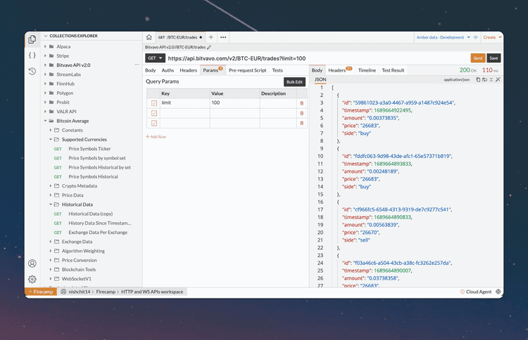Open the Settings gear in sidebar

click(x=32, y=279)
